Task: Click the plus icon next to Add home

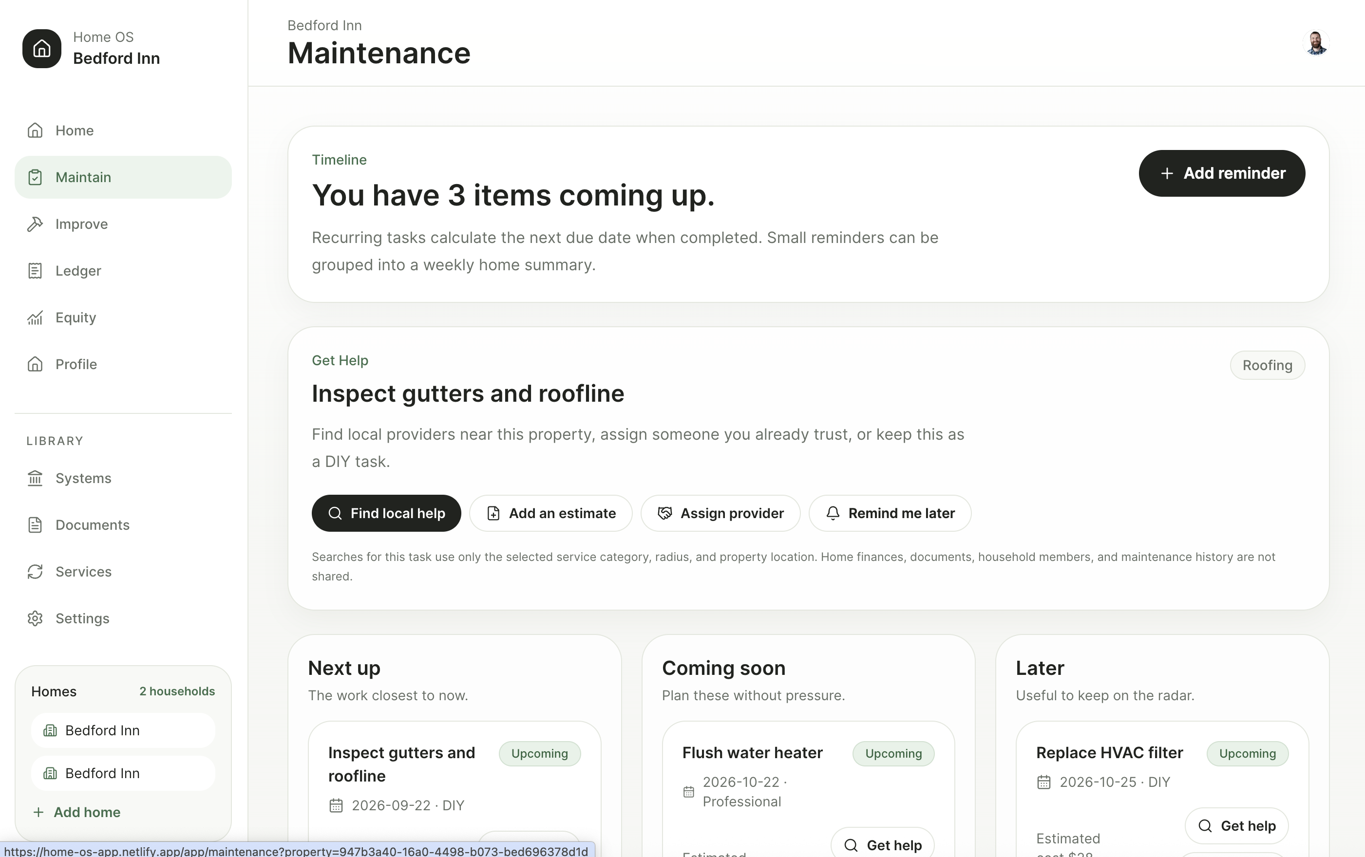Action: (x=38, y=812)
